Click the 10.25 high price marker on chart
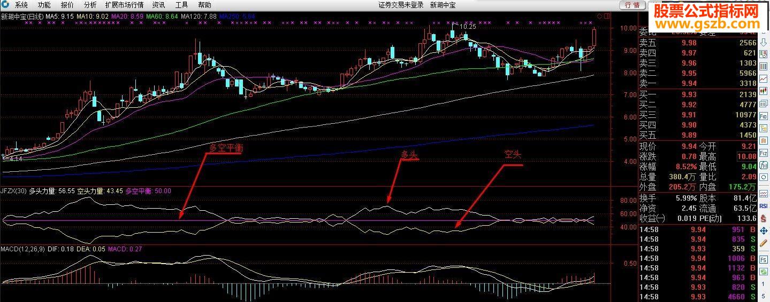 click(468, 26)
